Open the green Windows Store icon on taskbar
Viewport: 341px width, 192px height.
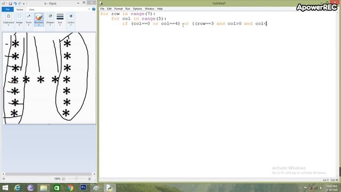[57, 188]
